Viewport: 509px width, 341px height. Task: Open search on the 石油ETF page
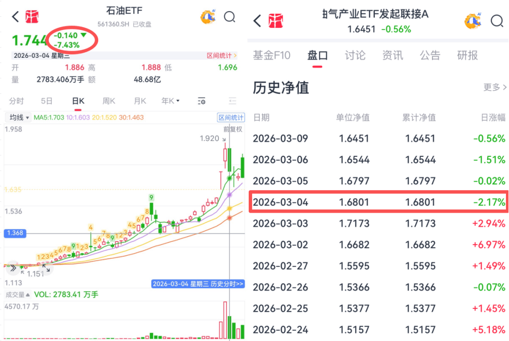229,17
